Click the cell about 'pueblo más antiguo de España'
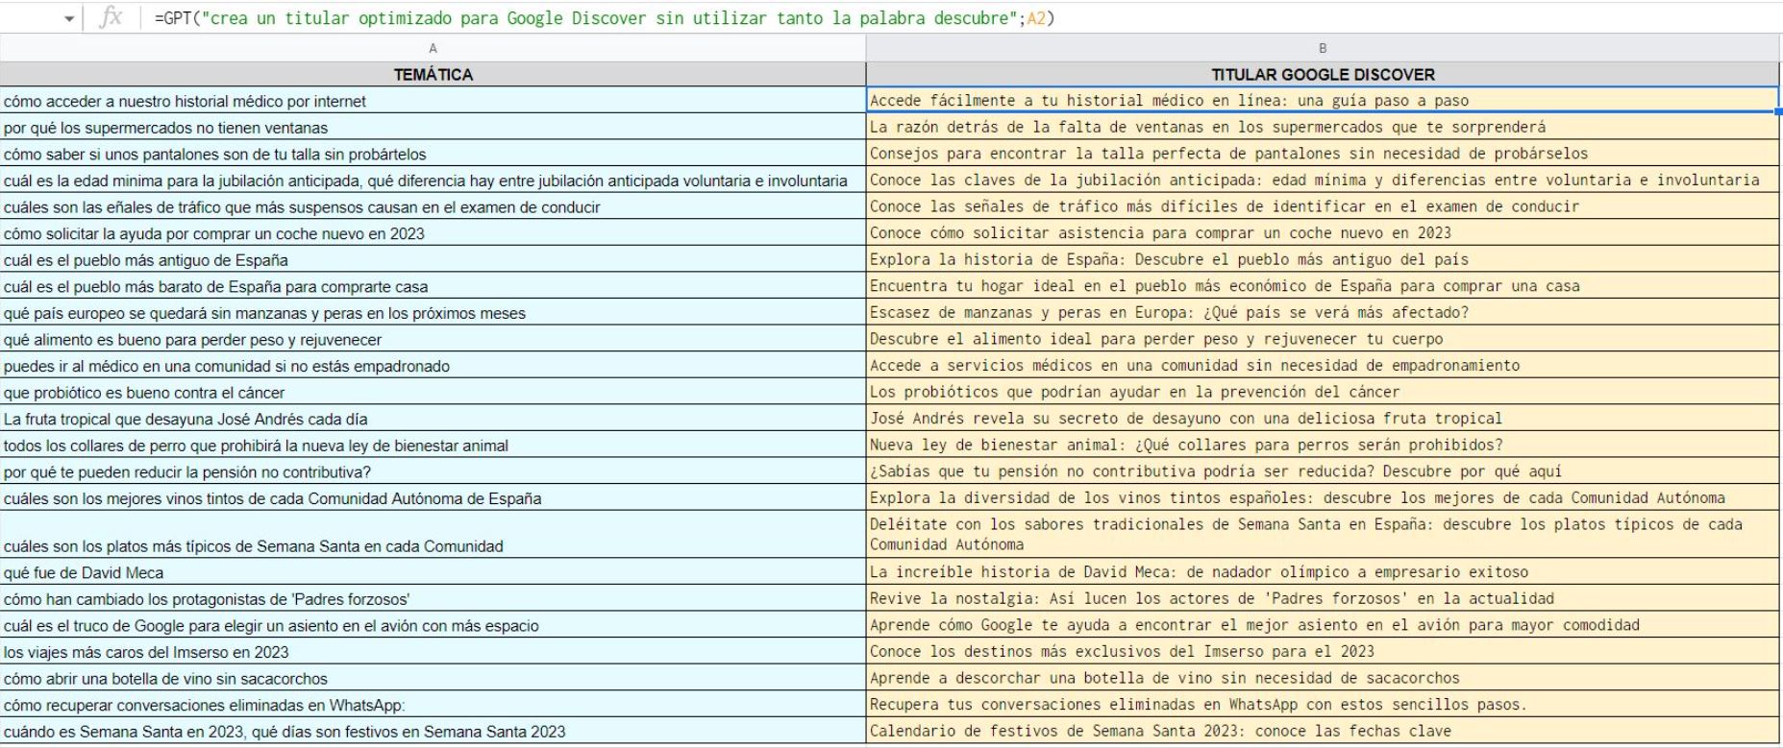 point(433,260)
